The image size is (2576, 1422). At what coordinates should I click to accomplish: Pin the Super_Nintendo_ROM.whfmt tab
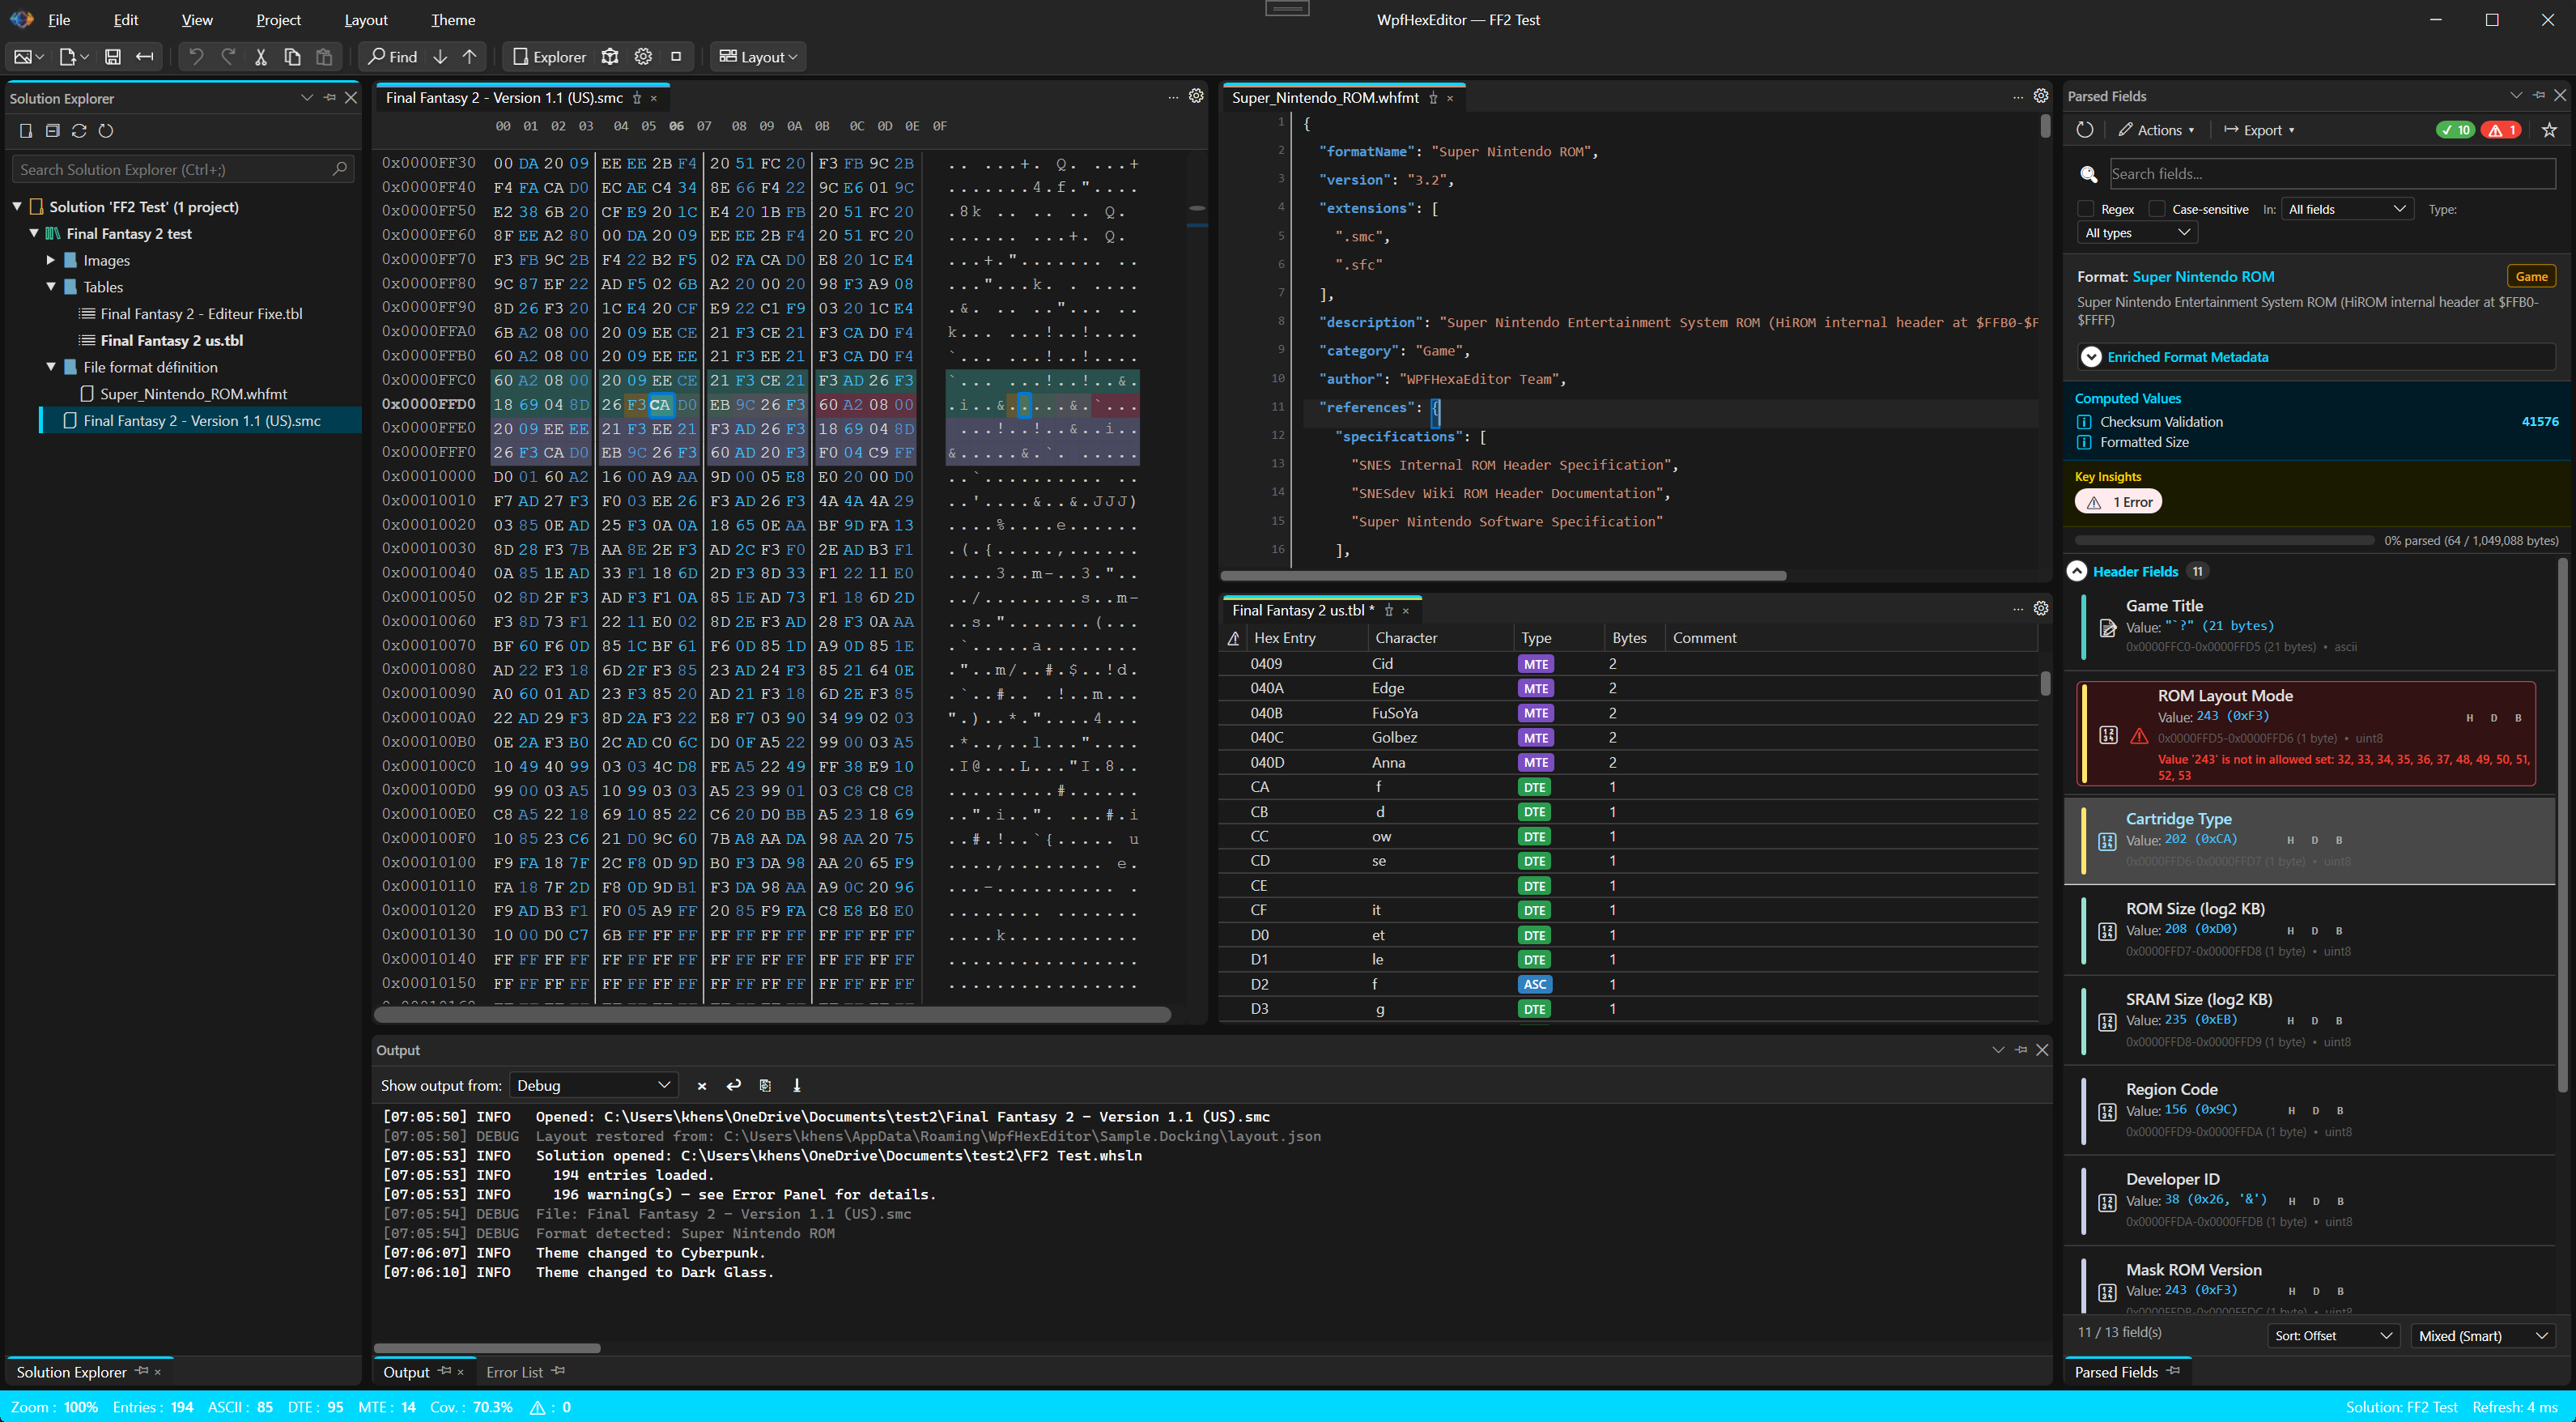point(1433,98)
